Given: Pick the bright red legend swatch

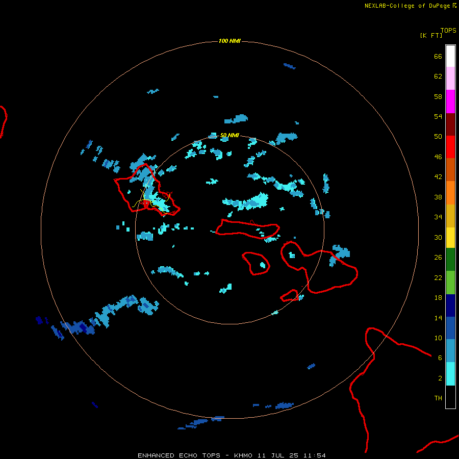Looking at the screenshot, I should (x=450, y=147).
